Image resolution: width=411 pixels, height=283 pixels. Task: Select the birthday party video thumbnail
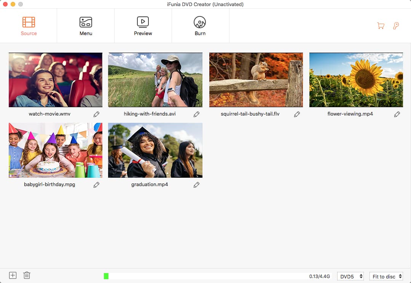(56, 150)
